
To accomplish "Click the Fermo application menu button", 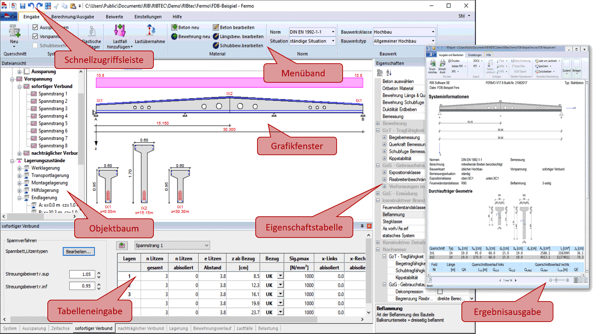I will pyautogui.click(x=8, y=16).
